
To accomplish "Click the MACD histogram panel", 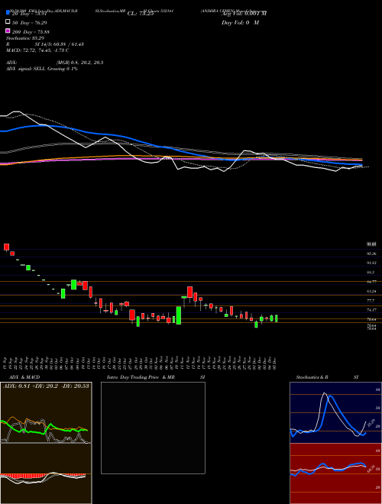I will [x=46, y=473].
